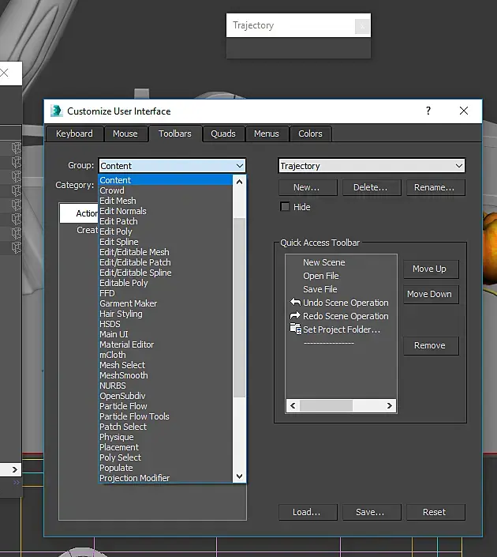497x557 pixels.
Task: Select Edit Patch in the list
Action: [166, 221]
